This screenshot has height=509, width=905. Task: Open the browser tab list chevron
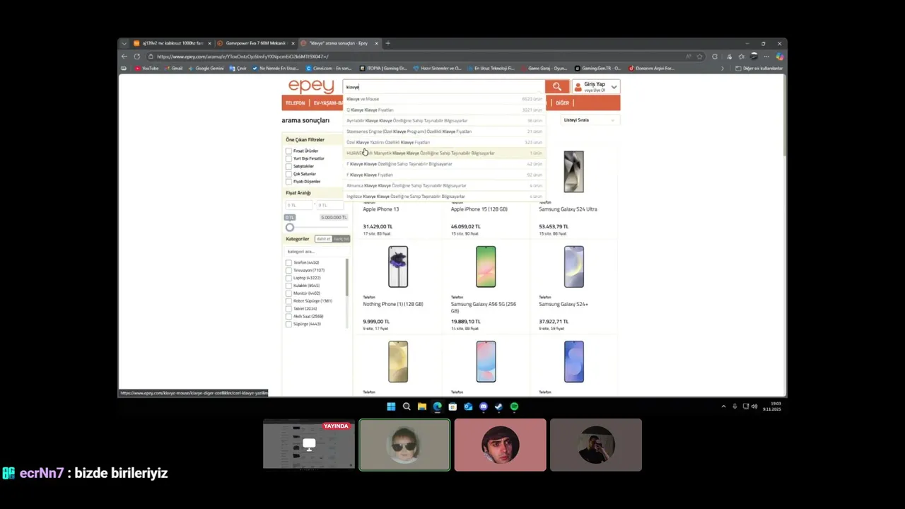tap(124, 43)
